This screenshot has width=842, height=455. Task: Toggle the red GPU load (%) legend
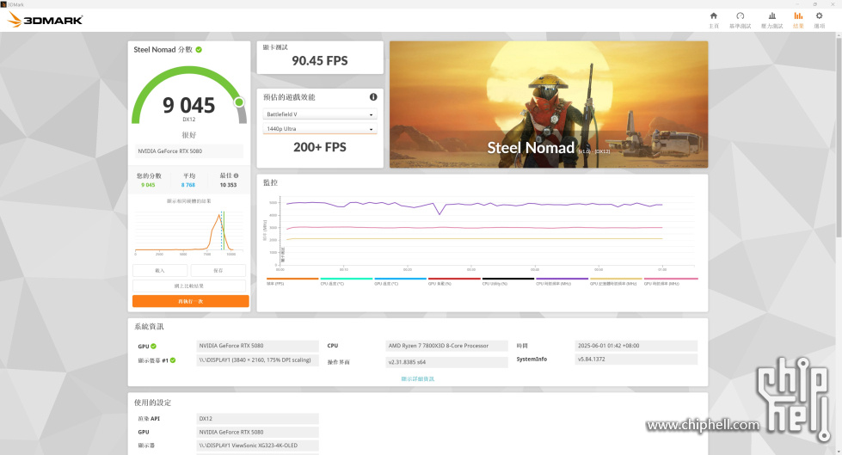point(454,281)
